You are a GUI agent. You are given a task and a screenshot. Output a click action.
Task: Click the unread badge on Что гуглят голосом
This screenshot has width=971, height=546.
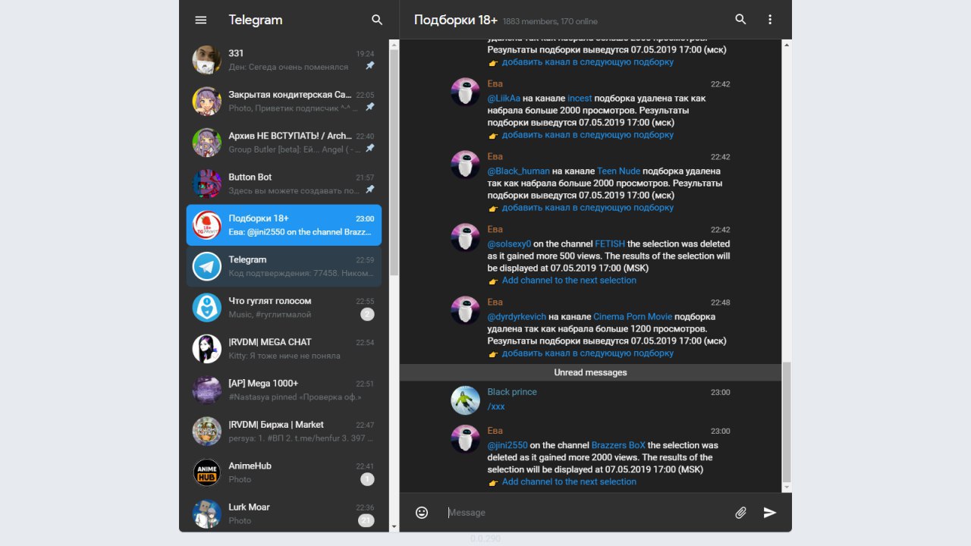point(367,314)
